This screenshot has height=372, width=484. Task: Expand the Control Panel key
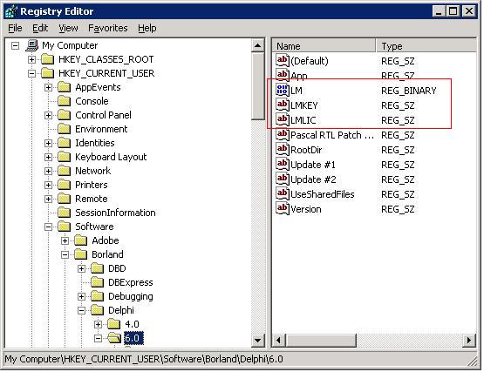pyautogui.click(x=48, y=115)
